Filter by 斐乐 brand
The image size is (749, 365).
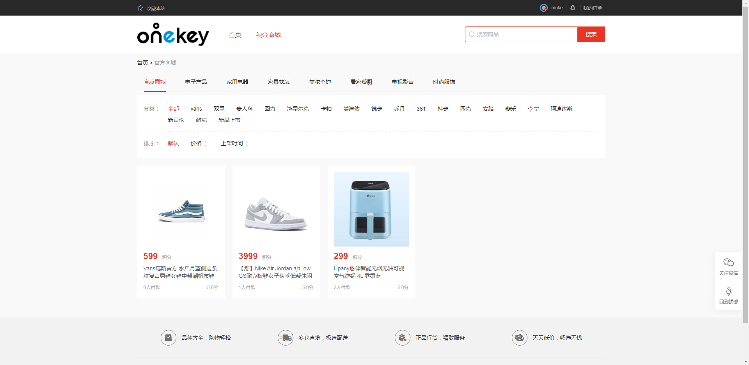pos(511,109)
